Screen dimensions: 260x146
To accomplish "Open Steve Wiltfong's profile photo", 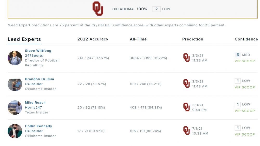I will 15,58.
